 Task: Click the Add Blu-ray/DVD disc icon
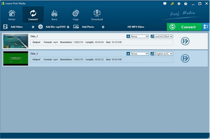(40, 27)
